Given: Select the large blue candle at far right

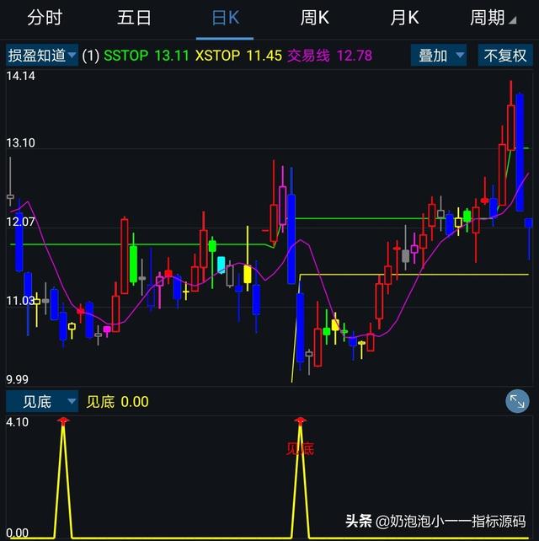Looking at the screenshot, I should click(520, 153).
